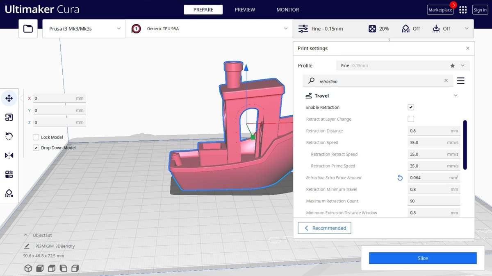Image resolution: width=492 pixels, height=276 pixels.
Task: Click the Sign in button
Action: tap(480, 10)
